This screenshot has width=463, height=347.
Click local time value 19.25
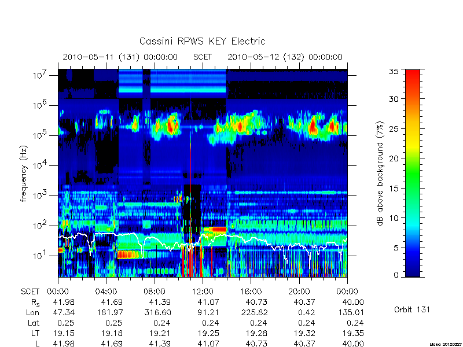tap(208, 333)
